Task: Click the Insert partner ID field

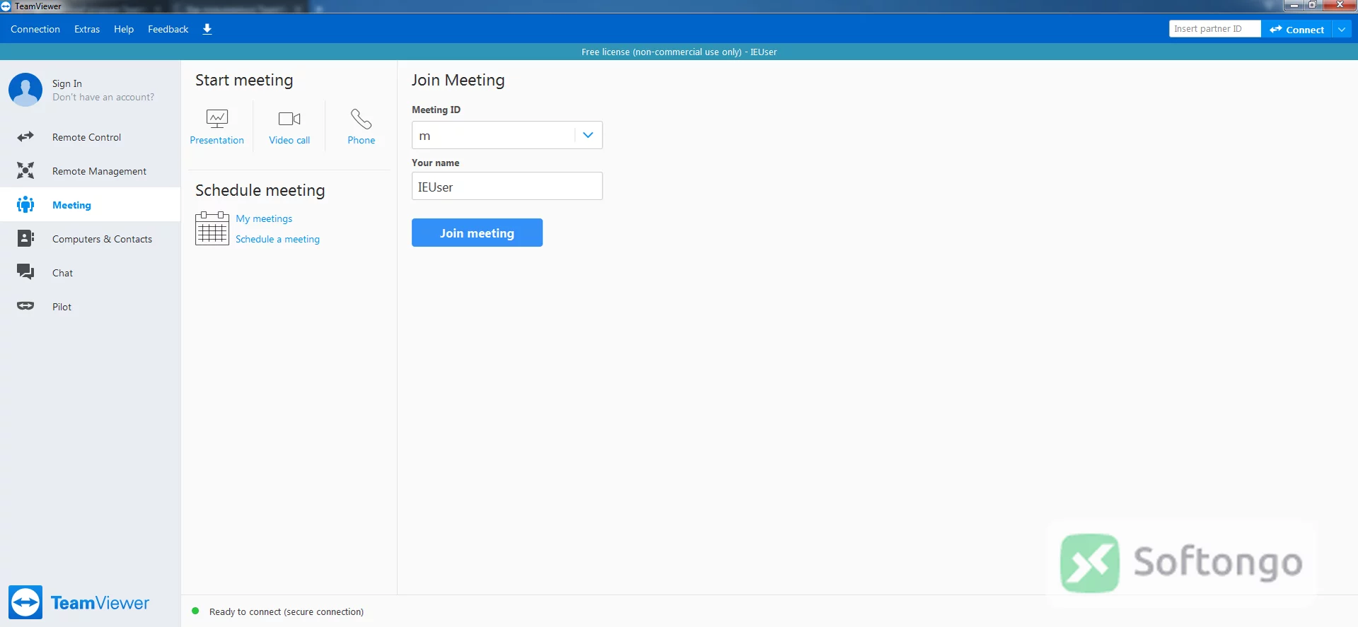Action: coord(1215,29)
